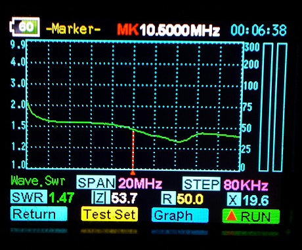Image resolution: width=302 pixels, height=250 pixels.
Task: Tap the SPAN label box
Action: 96,183
